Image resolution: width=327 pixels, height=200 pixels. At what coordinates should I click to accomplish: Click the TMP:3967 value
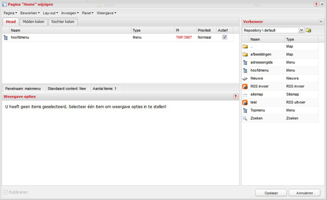184,37
